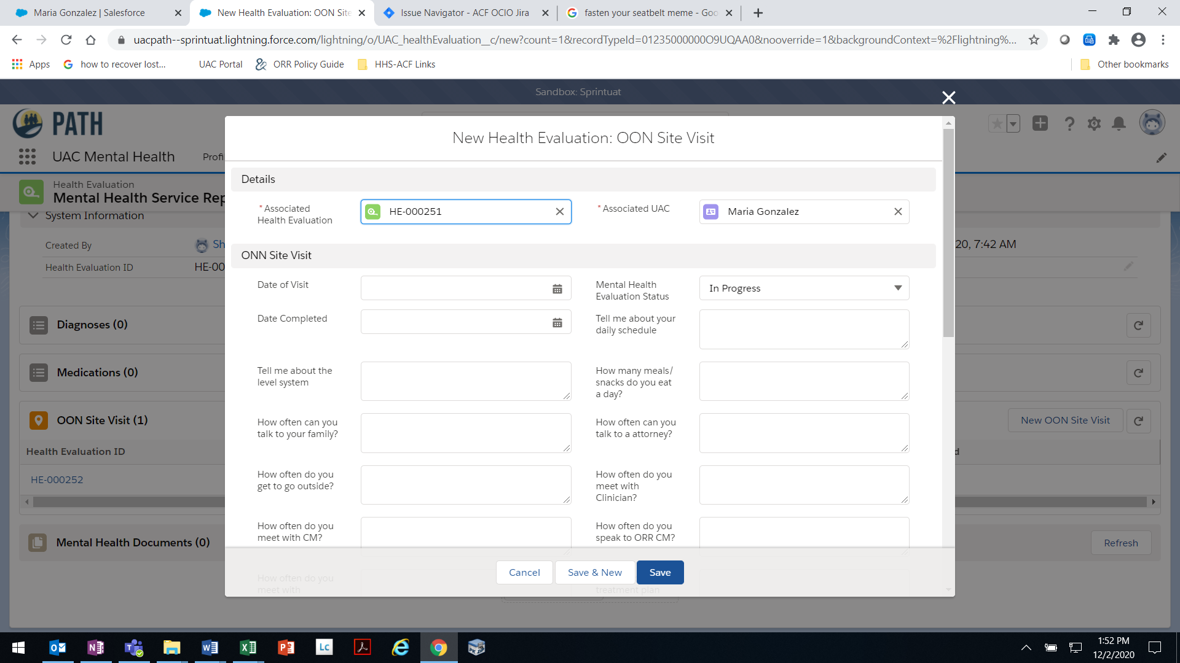
Task: Switch to the Issue Navigator Jira tab
Action: click(x=464, y=12)
